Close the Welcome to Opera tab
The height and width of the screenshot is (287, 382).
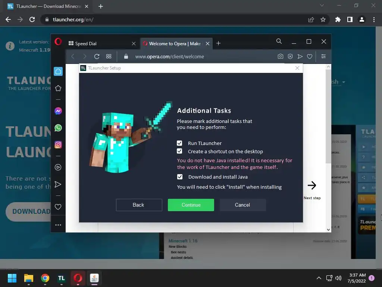(207, 44)
